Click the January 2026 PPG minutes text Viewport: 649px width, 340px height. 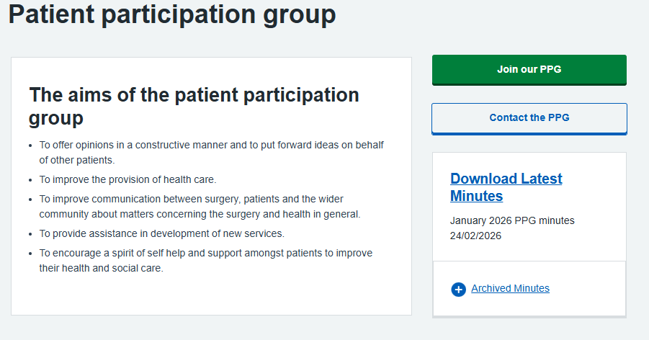pos(512,220)
